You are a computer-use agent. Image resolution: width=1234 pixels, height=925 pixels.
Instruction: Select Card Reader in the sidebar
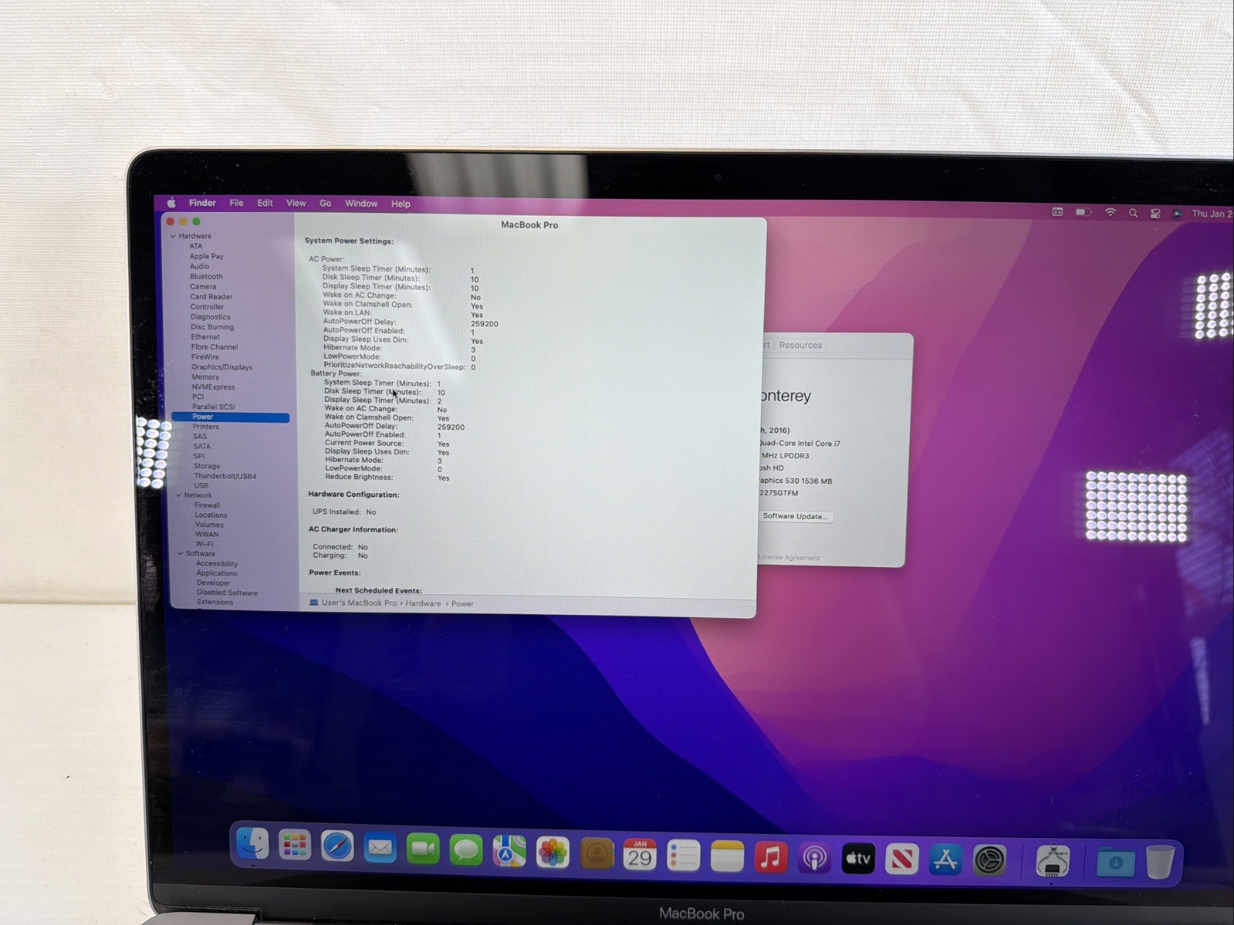click(x=211, y=296)
